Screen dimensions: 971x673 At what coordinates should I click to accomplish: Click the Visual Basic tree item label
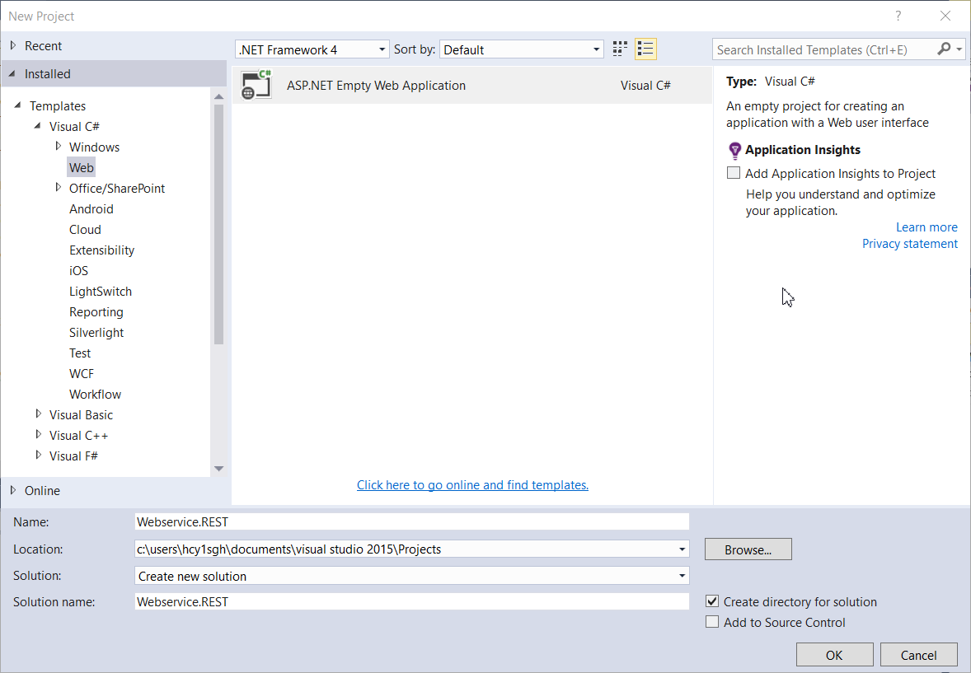[x=81, y=415]
